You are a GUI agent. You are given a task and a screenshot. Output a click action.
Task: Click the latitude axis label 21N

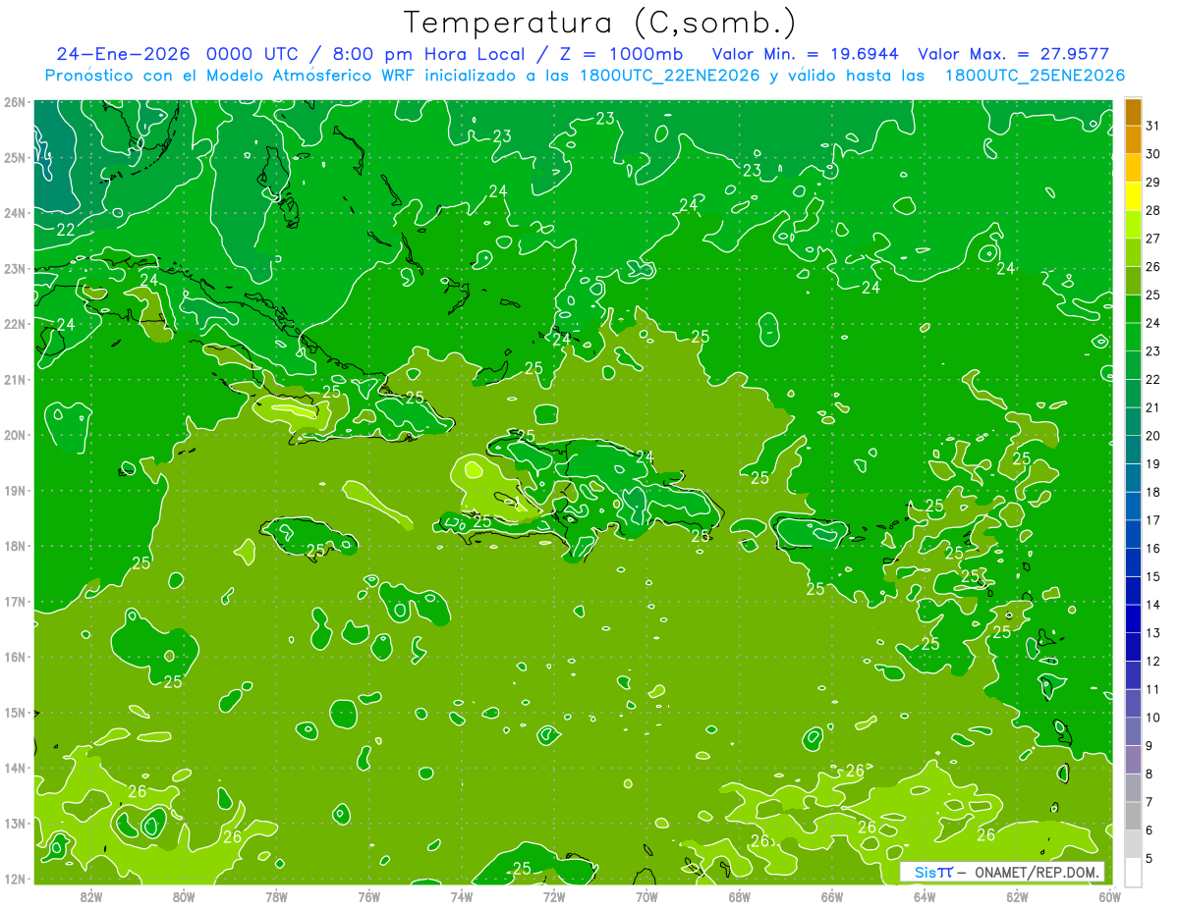[15, 379]
